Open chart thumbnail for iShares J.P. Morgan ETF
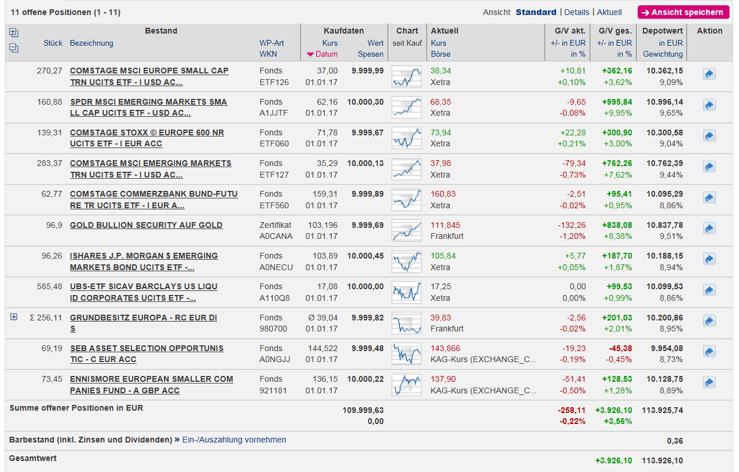739x472 pixels. [406, 261]
